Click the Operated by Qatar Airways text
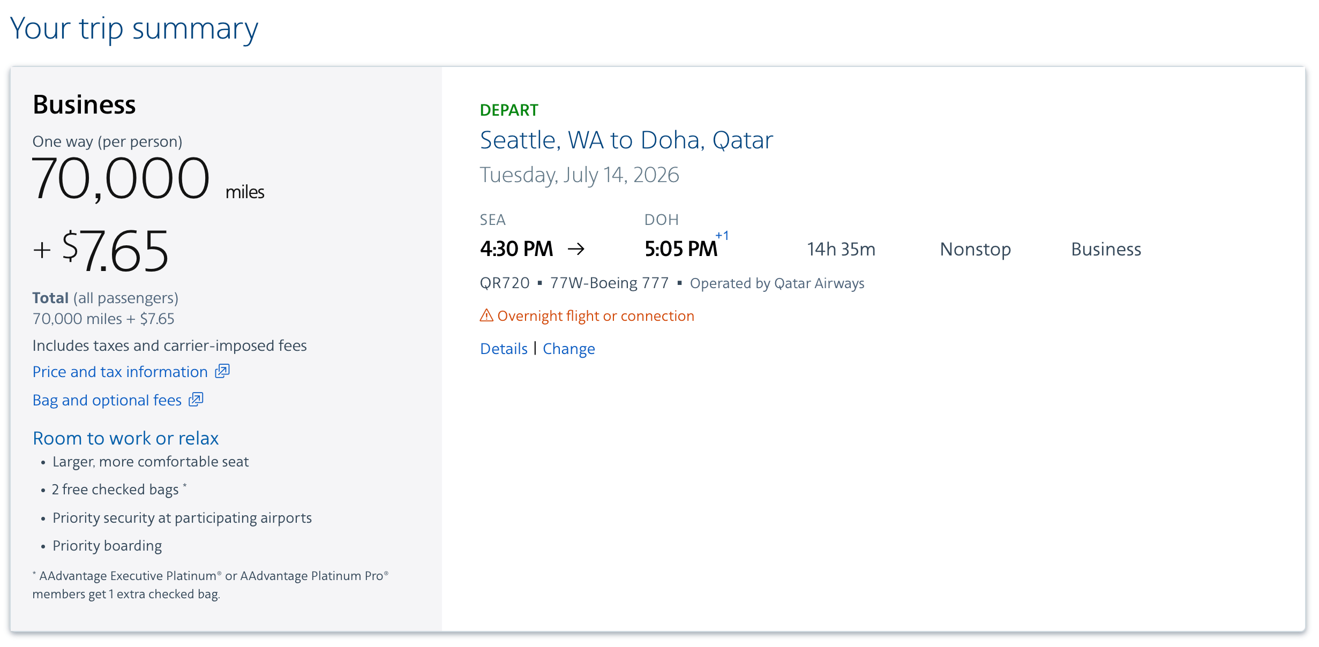Viewport: 1319px width, 647px height. [777, 283]
